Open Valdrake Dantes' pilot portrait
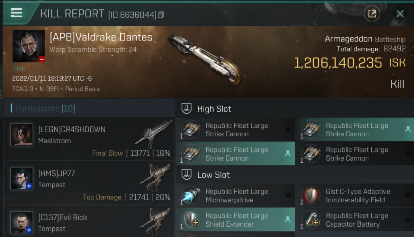 (x=28, y=46)
